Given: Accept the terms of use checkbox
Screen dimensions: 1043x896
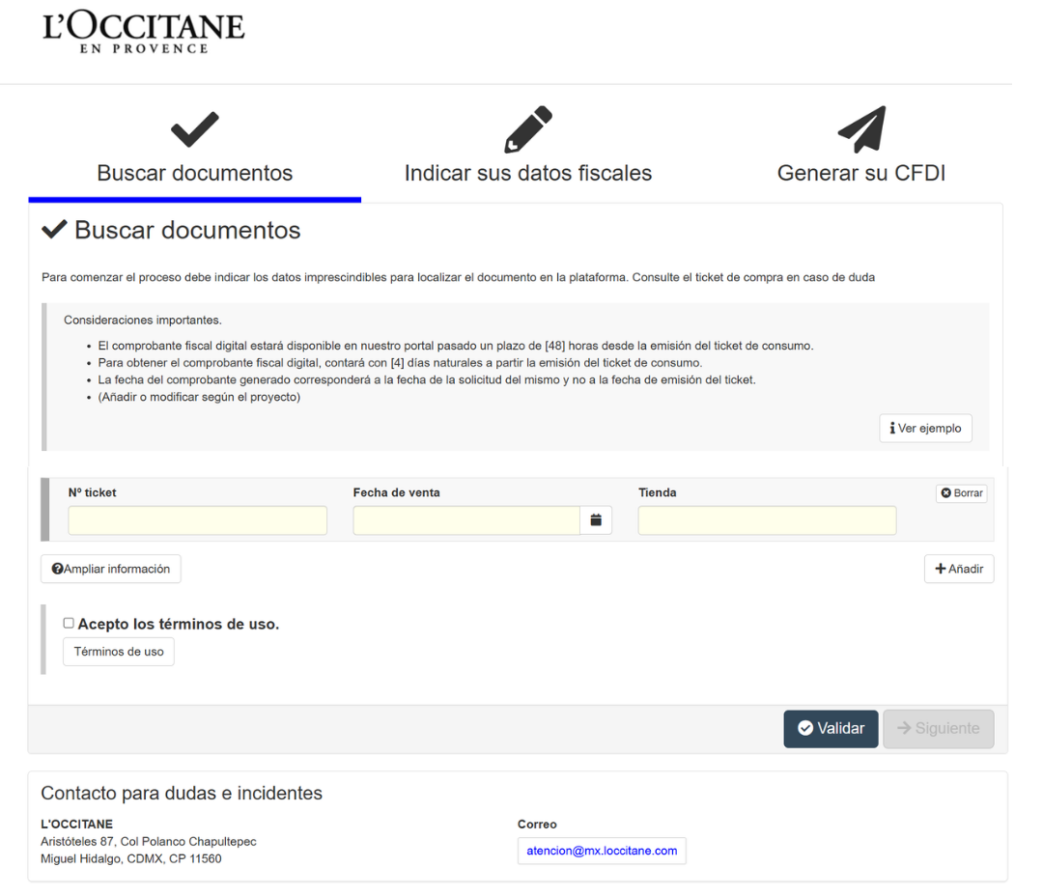Looking at the screenshot, I should click(x=69, y=624).
